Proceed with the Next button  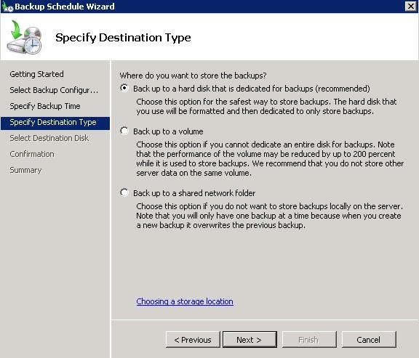tap(250, 340)
